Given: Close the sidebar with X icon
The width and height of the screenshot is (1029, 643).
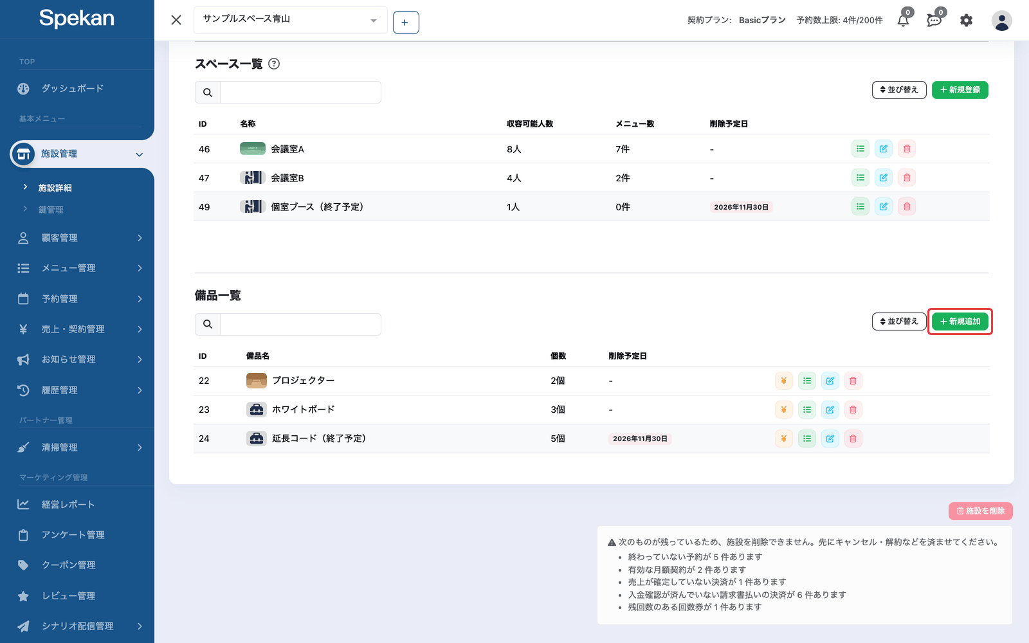Looking at the screenshot, I should point(176,20).
